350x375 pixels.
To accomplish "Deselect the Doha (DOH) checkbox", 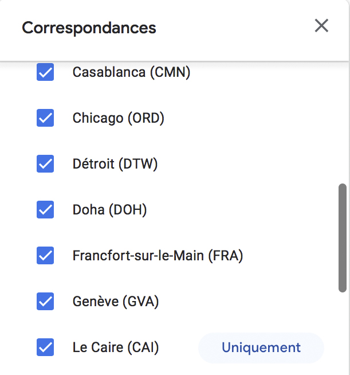I will point(45,210).
